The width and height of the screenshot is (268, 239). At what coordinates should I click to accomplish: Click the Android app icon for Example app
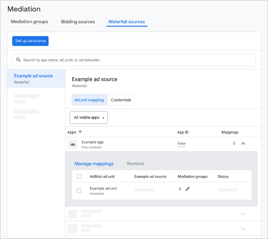tap(73, 144)
